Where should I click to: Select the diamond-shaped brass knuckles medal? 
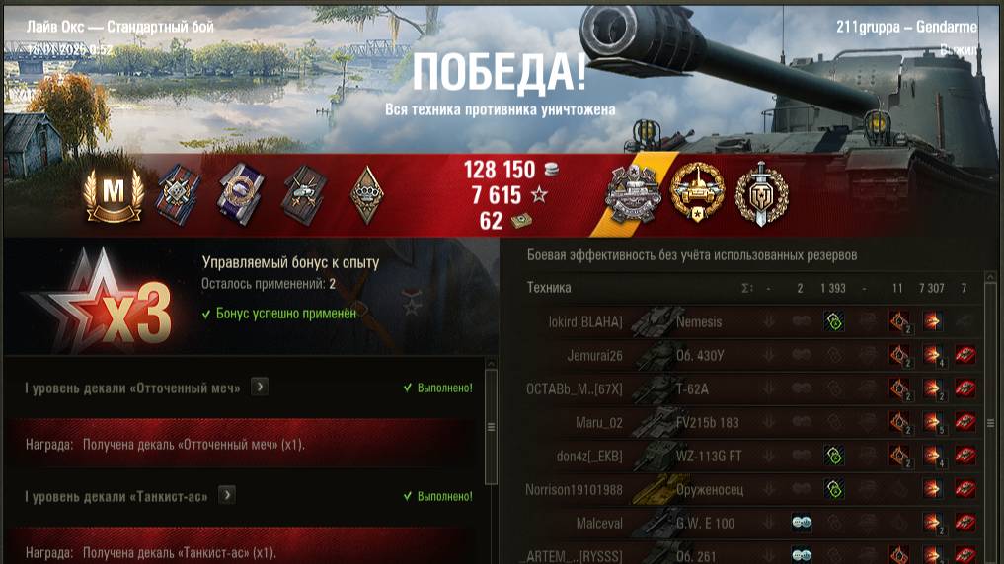[367, 194]
